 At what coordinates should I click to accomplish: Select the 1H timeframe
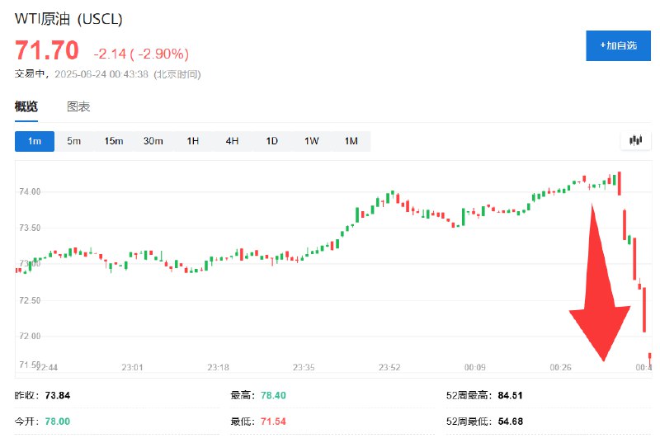pos(193,141)
